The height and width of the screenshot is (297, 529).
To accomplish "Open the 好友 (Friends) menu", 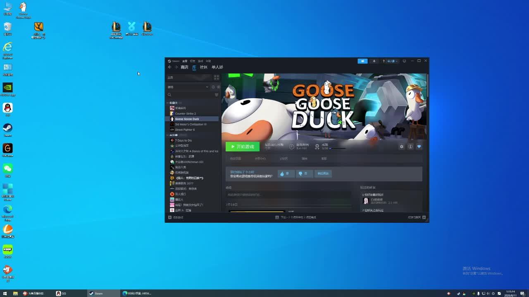I will [x=193, y=61].
